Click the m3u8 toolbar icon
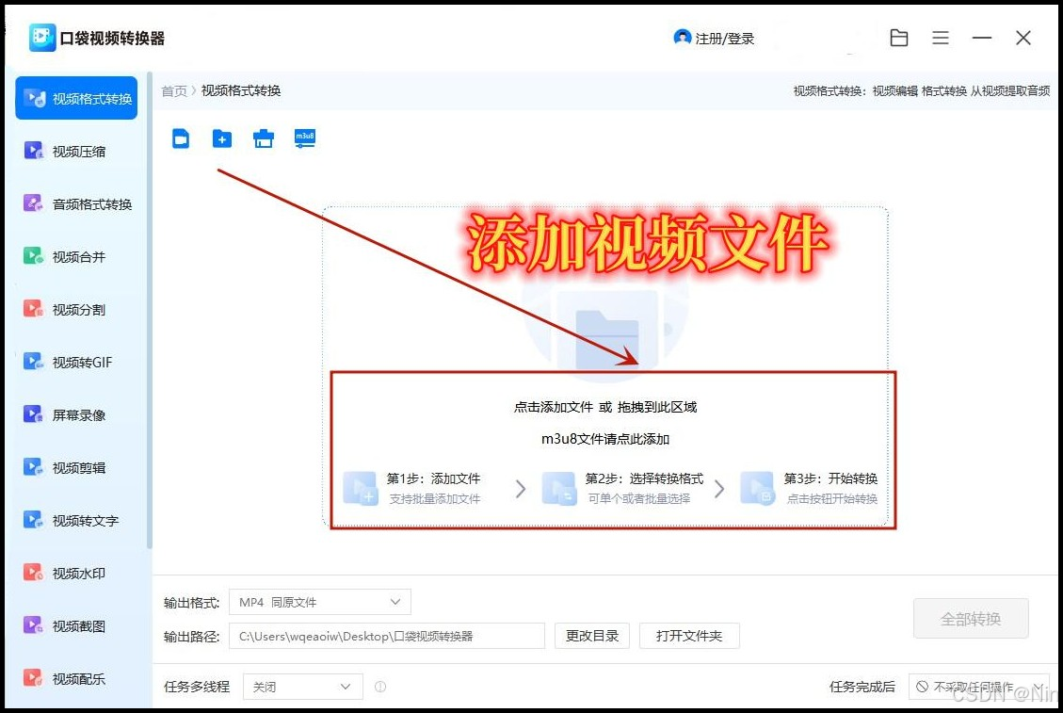 (305, 138)
